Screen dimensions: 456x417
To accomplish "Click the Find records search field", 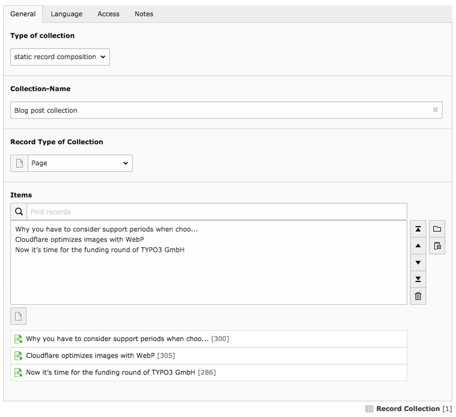I will point(216,211).
